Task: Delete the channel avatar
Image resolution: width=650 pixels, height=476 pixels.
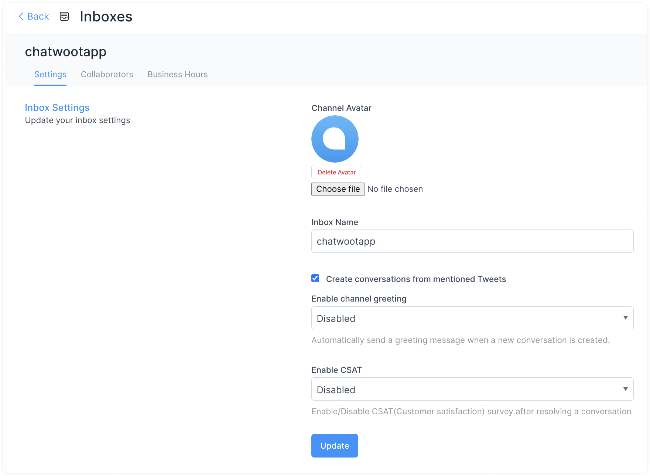Action: 337,172
